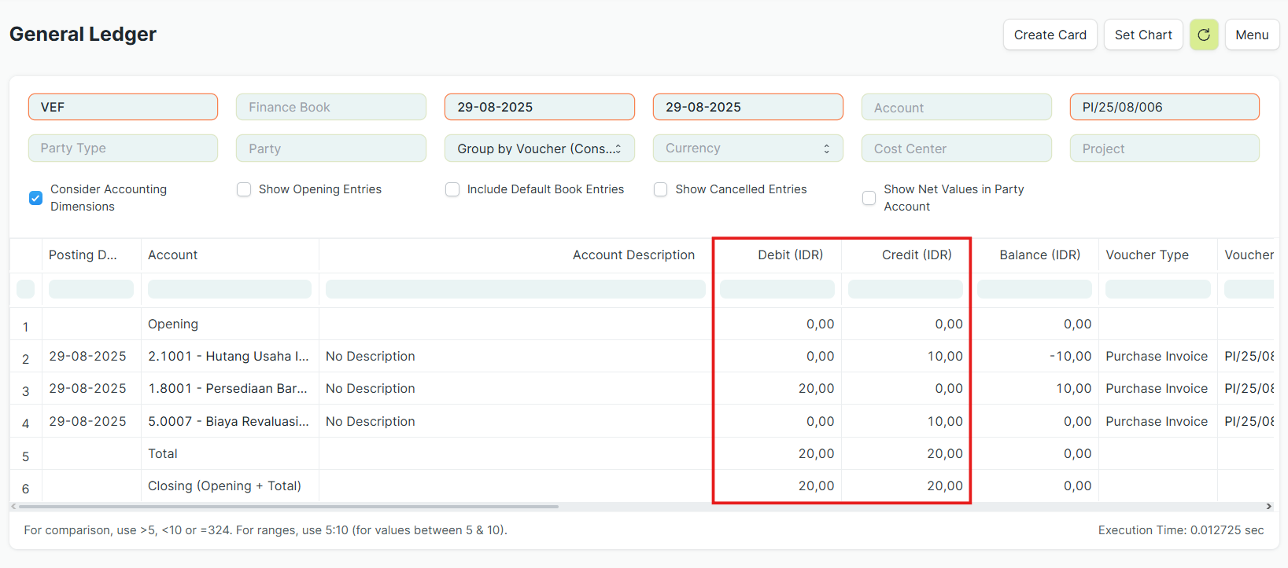1288x568 pixels.
Task: Click the scroll right arrow of table
Action: pyautogui.click(x=1268, y=507)
